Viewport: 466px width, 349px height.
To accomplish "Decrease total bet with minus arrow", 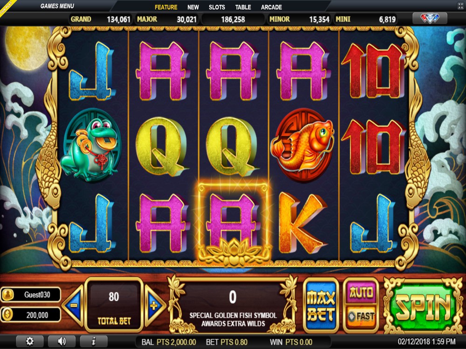I will click(73, 305).
